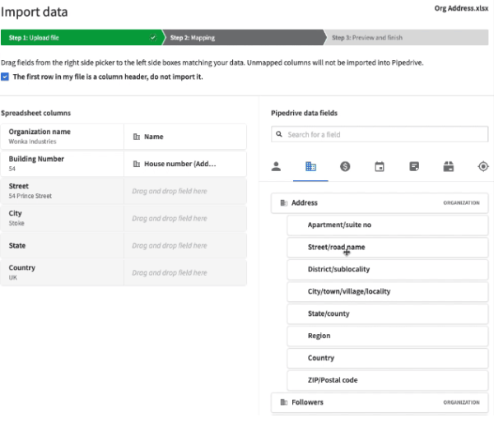
Task: Click the Pipedrive data fields heading
Action: click(x=305, y=113)
